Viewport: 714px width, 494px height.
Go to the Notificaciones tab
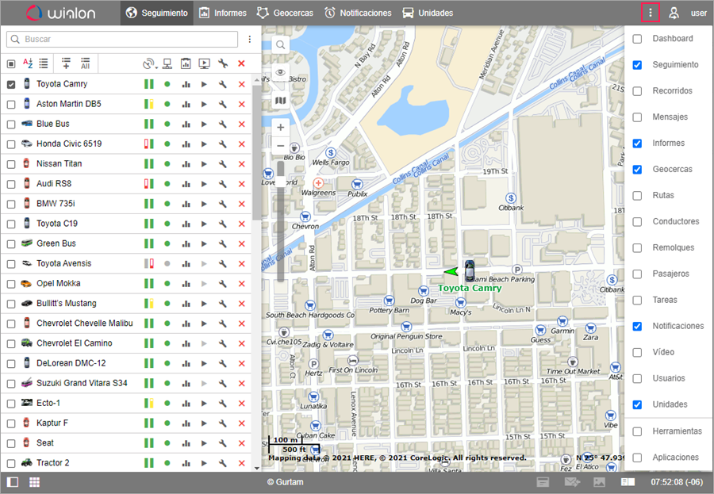(358, 13)
